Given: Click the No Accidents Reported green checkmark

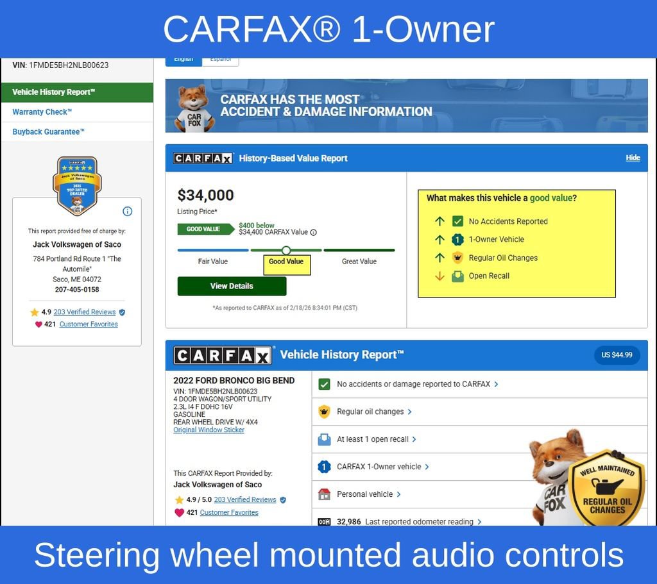Looking at the screenshot, I should (457, 221).
